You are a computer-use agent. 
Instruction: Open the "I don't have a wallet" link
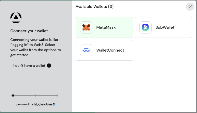pyautogui.click(x=29, y=66)
